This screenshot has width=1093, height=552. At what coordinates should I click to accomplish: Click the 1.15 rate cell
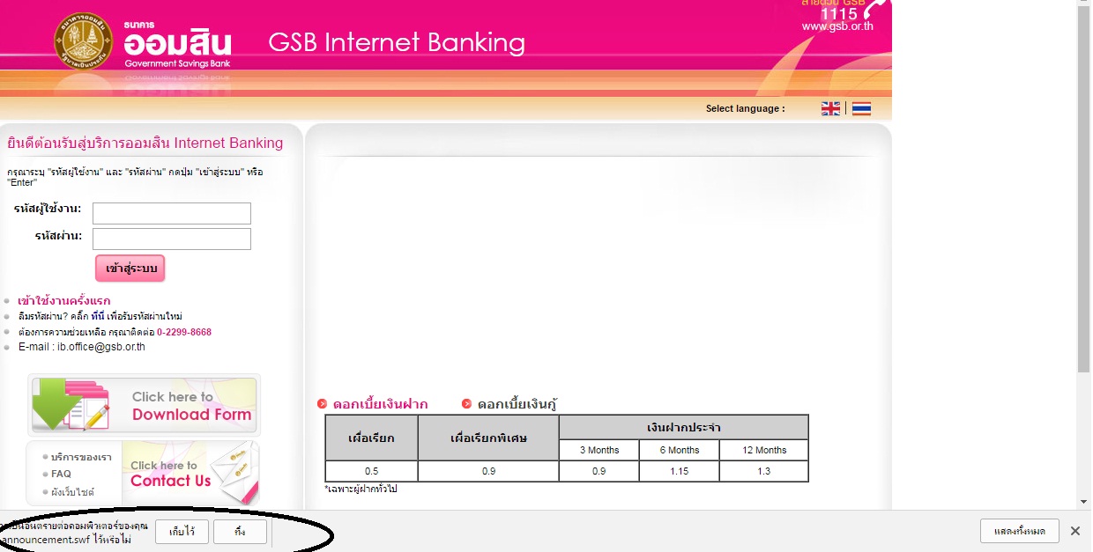[680, 471]
